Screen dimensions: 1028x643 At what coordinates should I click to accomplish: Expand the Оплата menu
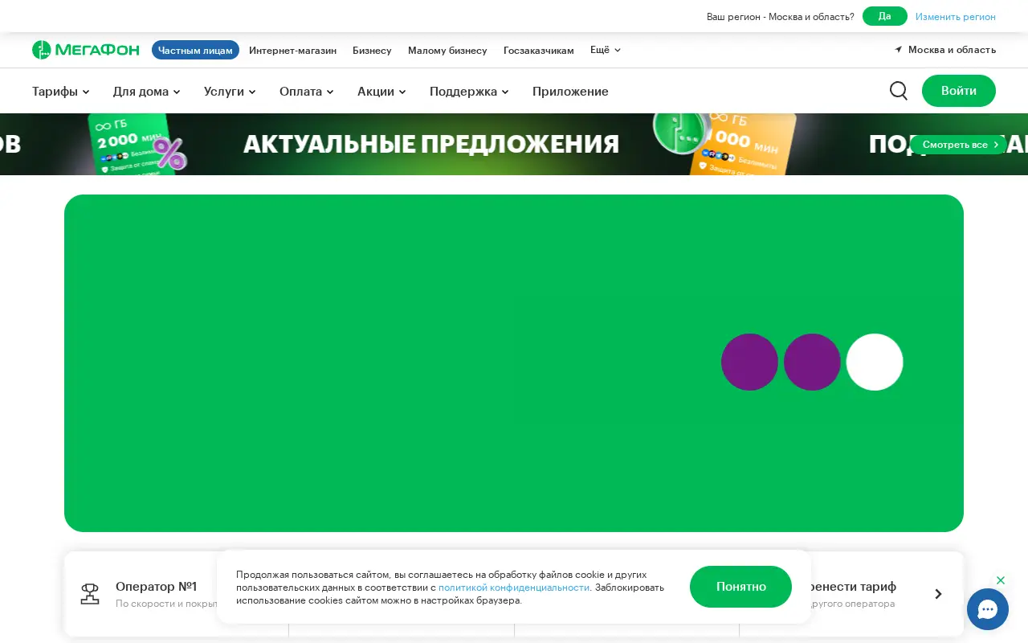point(307,92)
